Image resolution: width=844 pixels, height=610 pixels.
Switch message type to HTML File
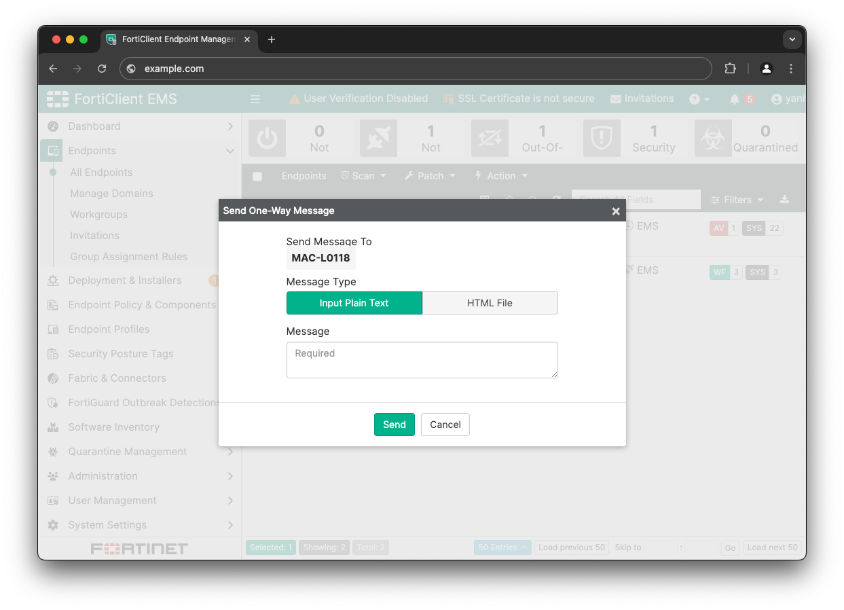click(490, 303)
